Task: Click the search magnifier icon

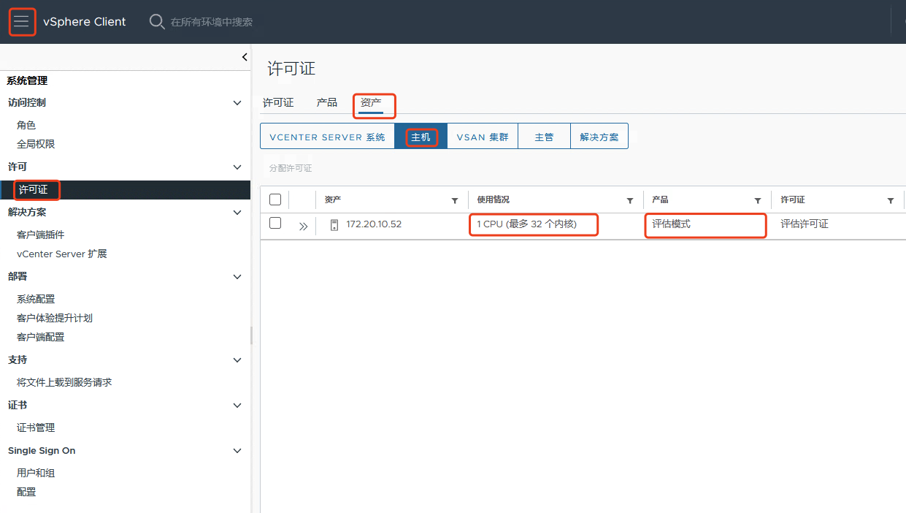Action: [x=156, y=21]
